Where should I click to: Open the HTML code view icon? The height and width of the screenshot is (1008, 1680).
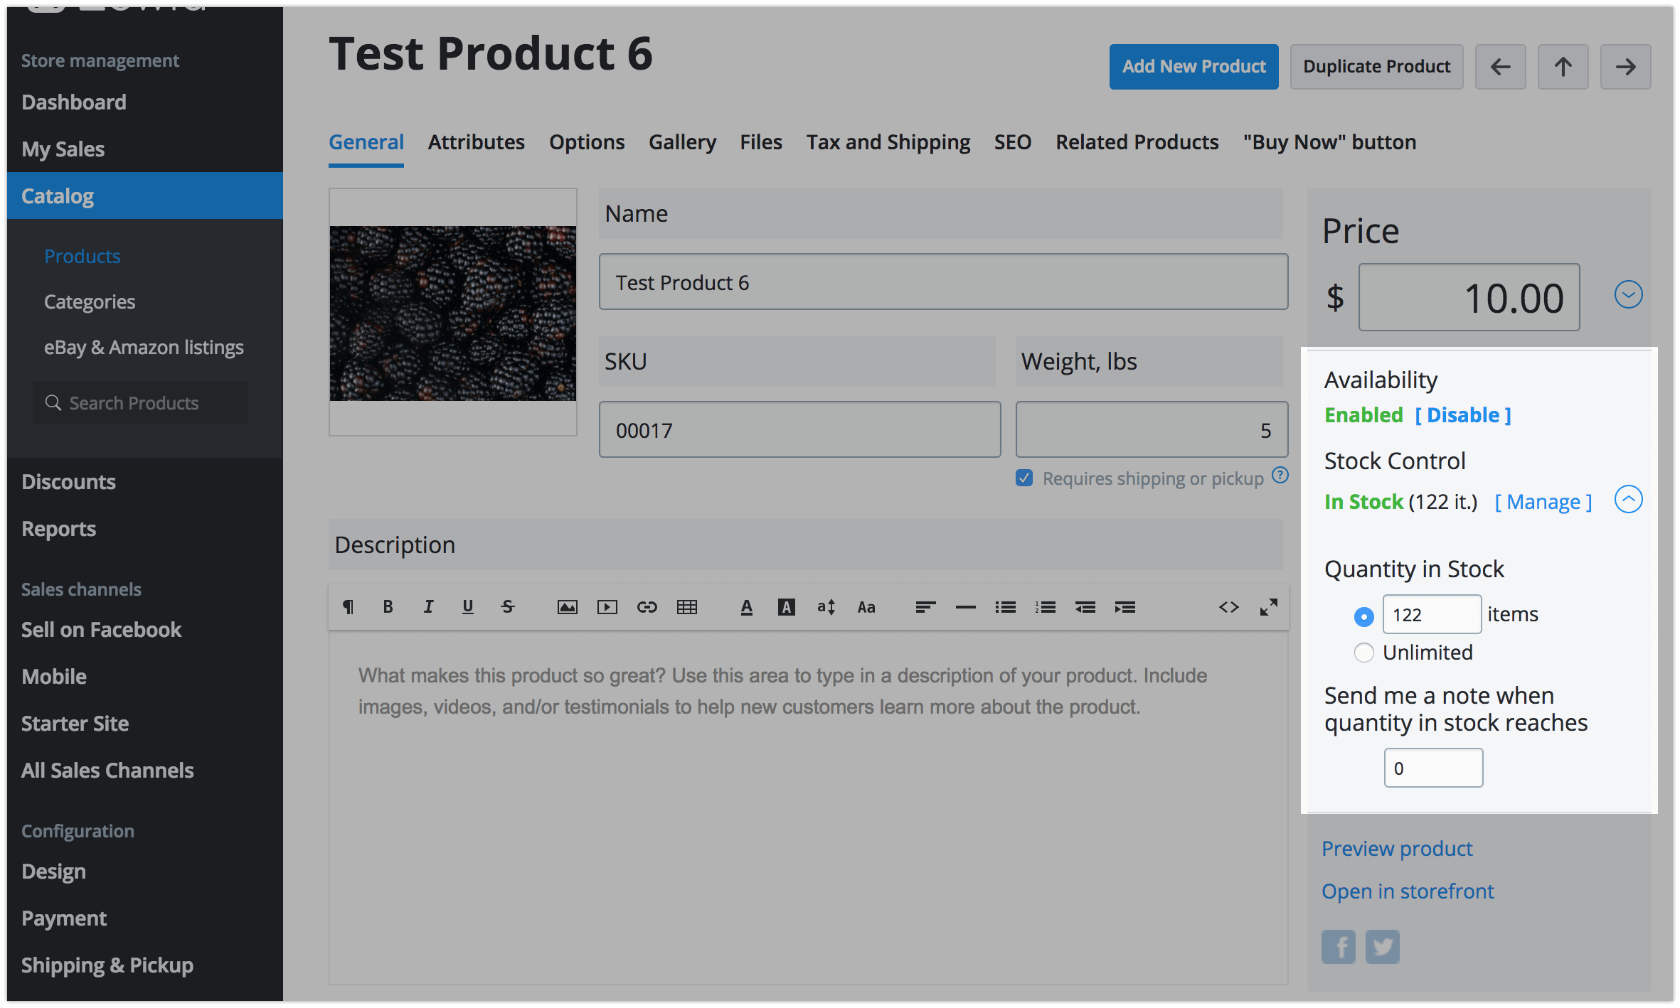pyautogui.click(x=1228, y=606)
